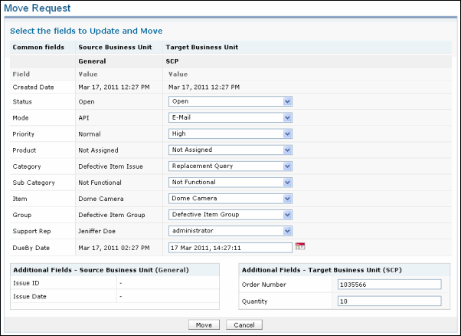Expand the Mode dropdown showing E-Mail
Screen dimensions: 461x336
pos(230,118)
